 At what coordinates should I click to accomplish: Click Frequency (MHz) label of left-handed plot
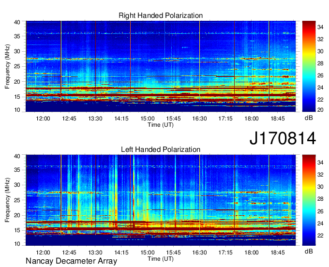click(x=7, y=200)
